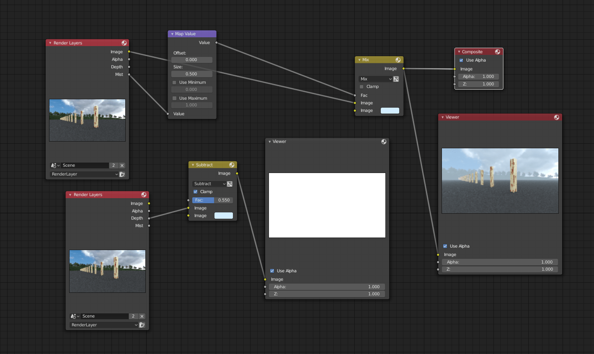The image size is (594, 354).
Task: Click white preview image in middle Viewer node
Action: (327, 205)
